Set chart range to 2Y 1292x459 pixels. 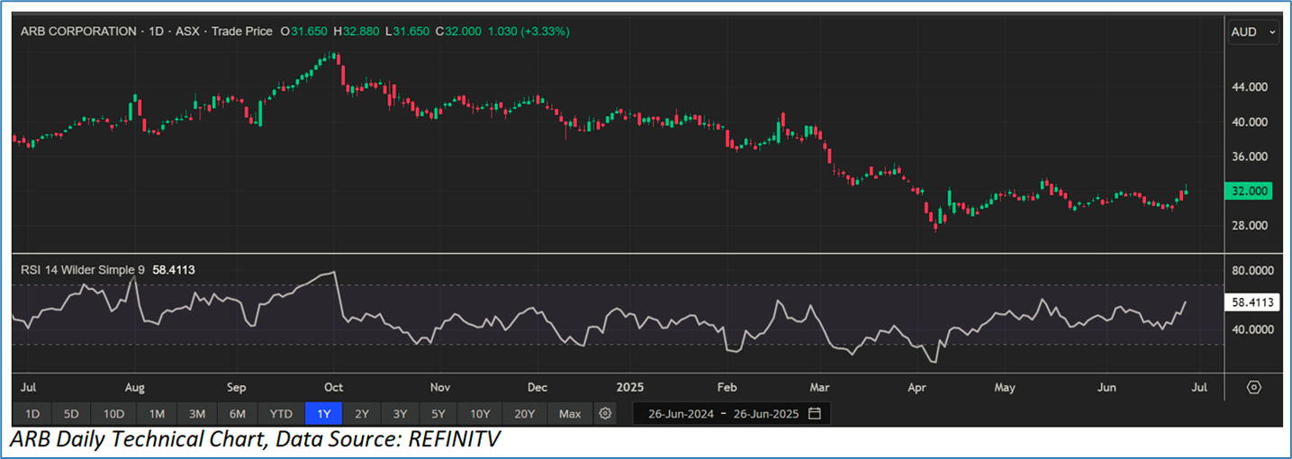pos(361,414)
